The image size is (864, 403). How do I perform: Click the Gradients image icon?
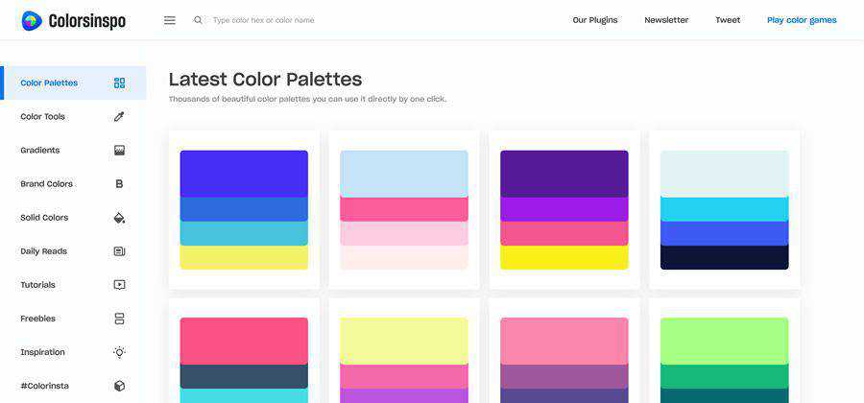[x=119, y=150]
